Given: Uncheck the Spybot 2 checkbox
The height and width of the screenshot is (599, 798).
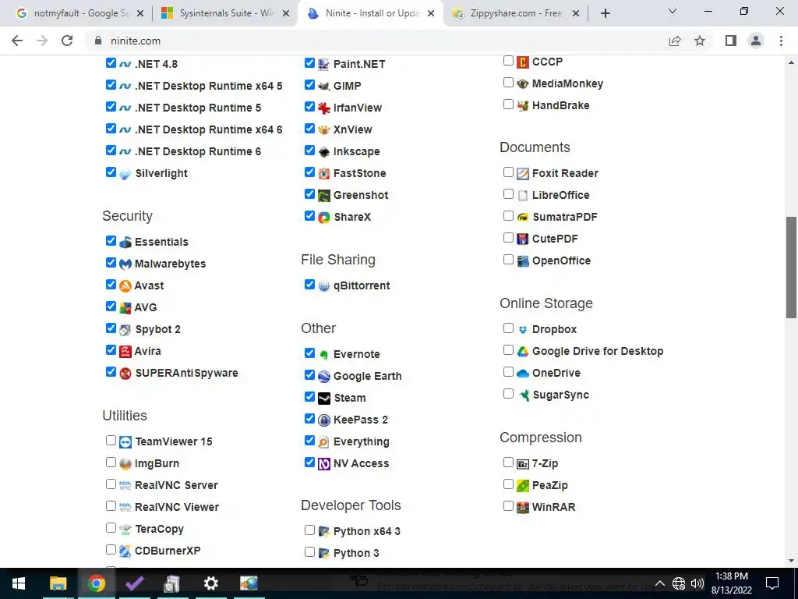Looking at the screenshot, I should click(x=111, y=328).
